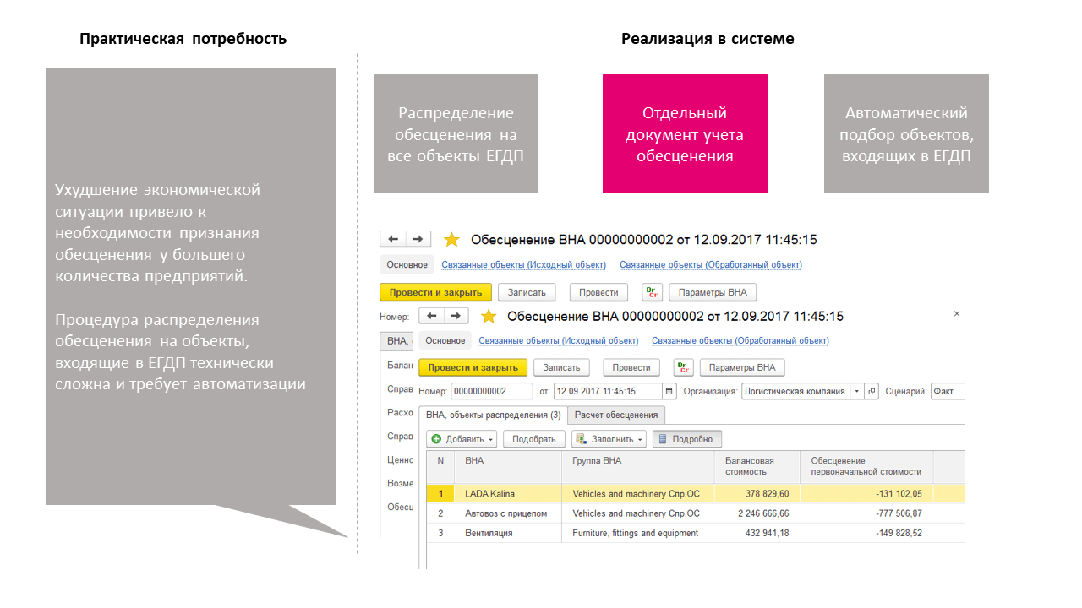Click the ВНА column header

[508, 466]
